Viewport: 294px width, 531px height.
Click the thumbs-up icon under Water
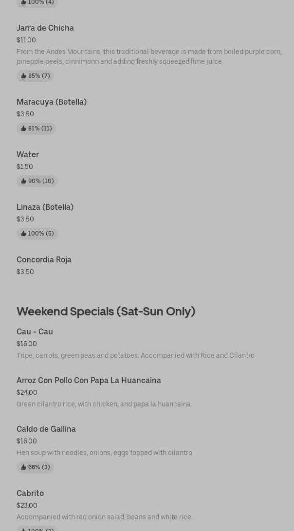pyautogui.click(x=23, y=181)
